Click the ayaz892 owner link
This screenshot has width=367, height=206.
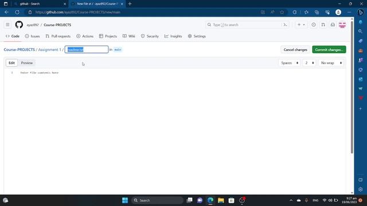tap(33, 25)
